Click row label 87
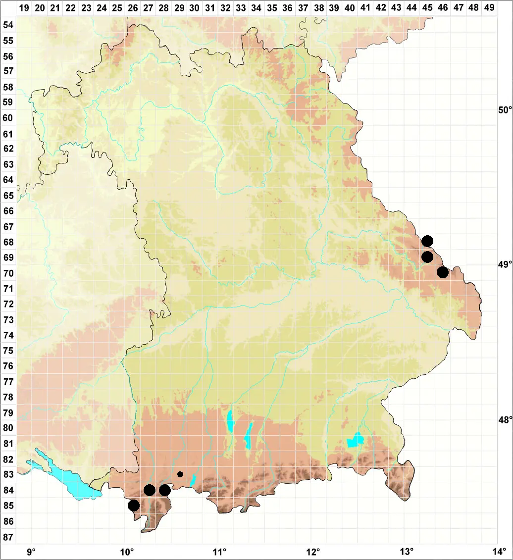Viewport: 513px width, 560px height. pos(8,537)
